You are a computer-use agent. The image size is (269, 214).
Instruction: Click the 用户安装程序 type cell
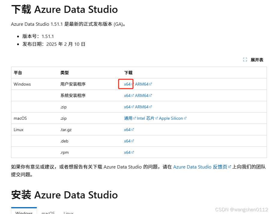[x=73, y=84]
